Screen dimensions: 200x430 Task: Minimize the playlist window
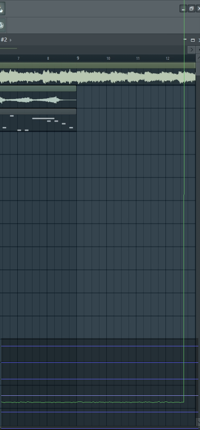(x=185, y=40)
